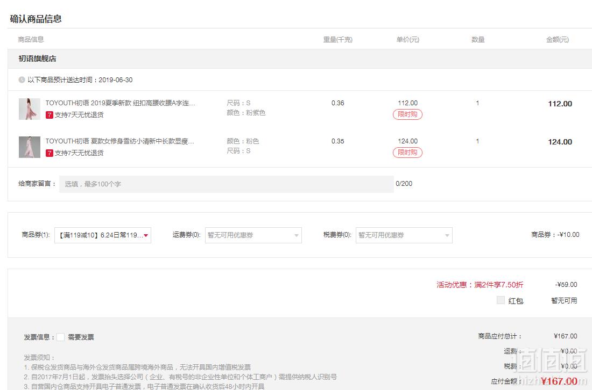592x390 pixels.
Task: Open the pink chiffon dress product thumbnail
Action: 30,147
